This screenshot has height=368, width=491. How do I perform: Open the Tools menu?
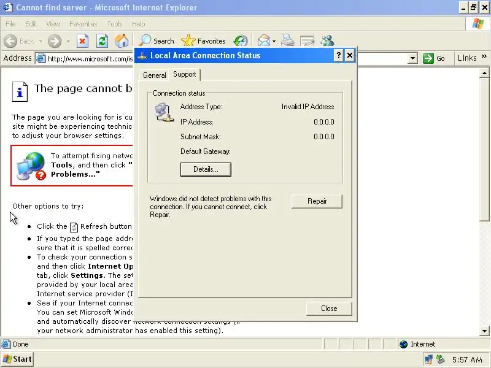point(115,24)
